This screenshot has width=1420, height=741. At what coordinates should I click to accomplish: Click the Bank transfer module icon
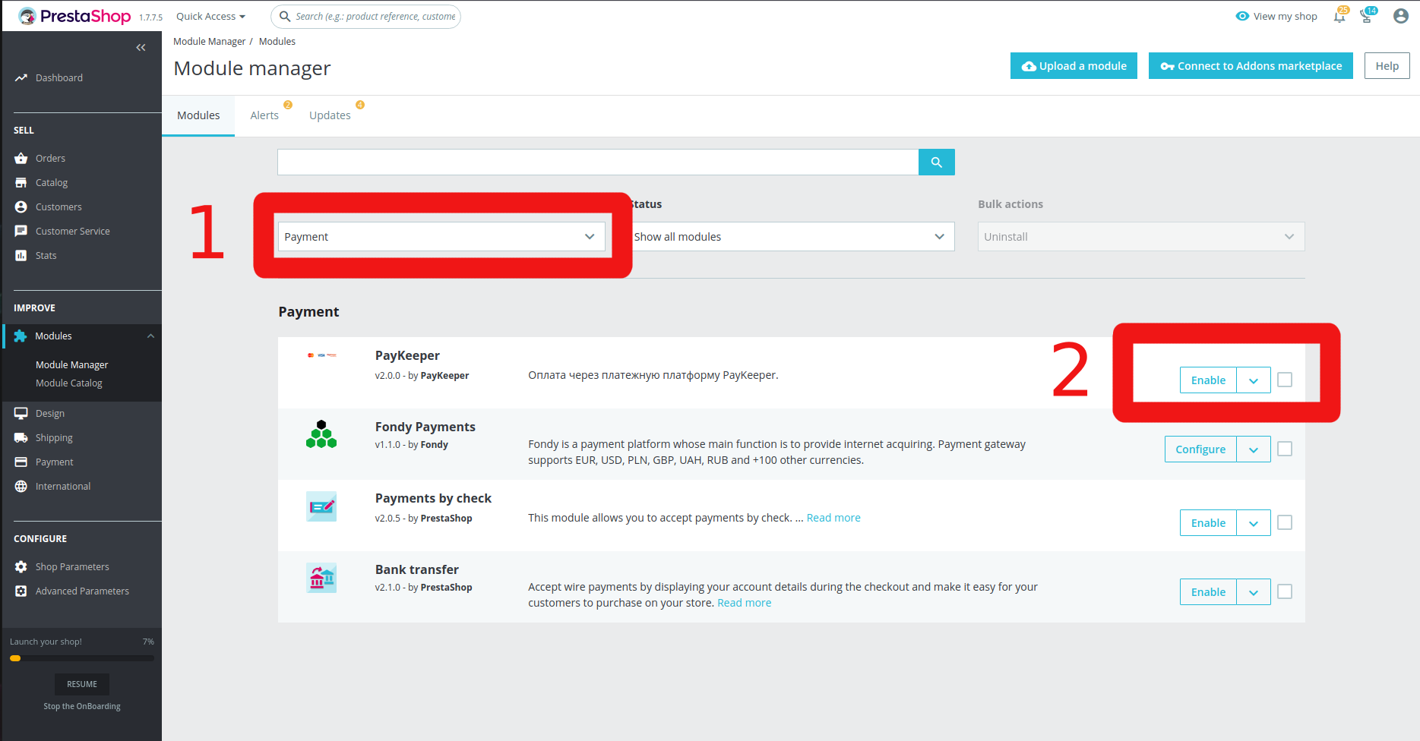(321, 579)
